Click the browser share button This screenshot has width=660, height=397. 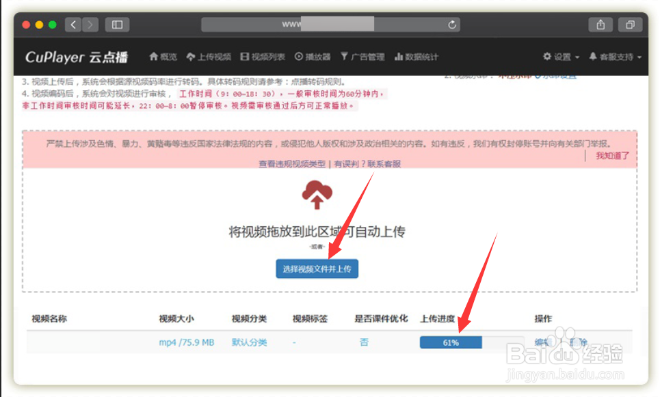coord(600,25)
